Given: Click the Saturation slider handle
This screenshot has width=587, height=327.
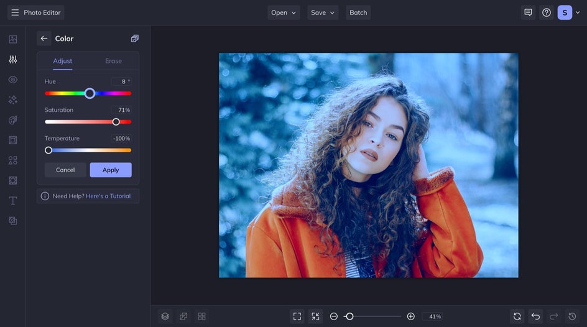Looking at the screenshot, I should tap(116, 122).
